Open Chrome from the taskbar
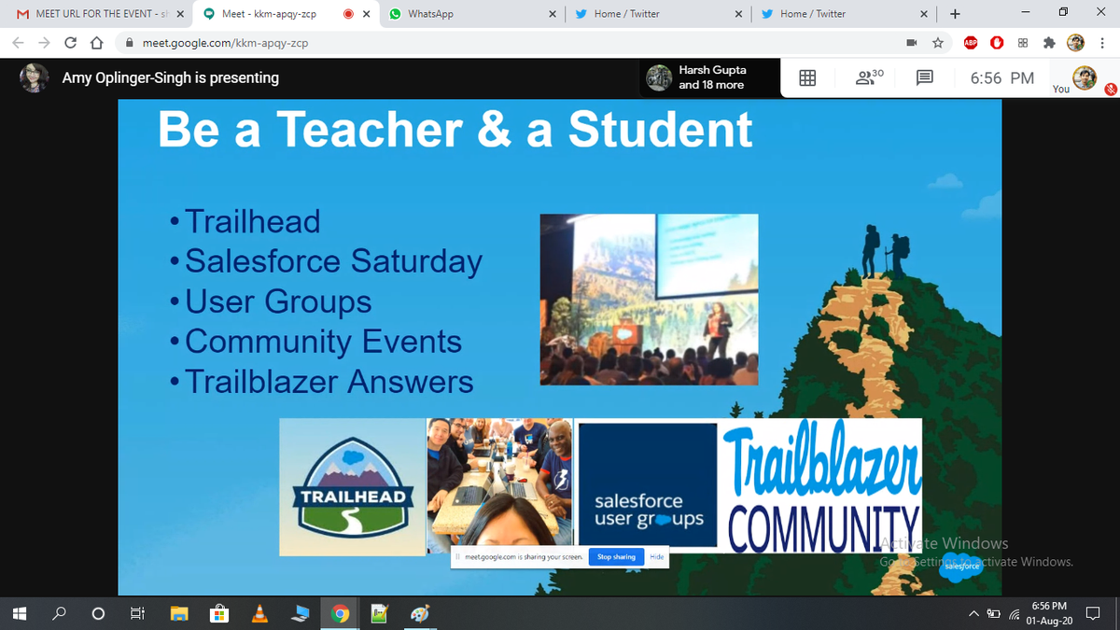1120x630 pixels. click(x=341, y=613)
